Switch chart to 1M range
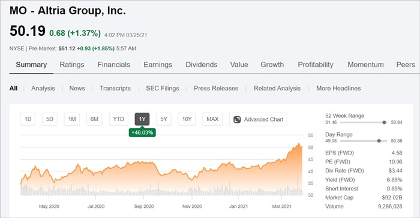This screenshot has width=420, height=218. pyautogui.click(x=72, y=119)
